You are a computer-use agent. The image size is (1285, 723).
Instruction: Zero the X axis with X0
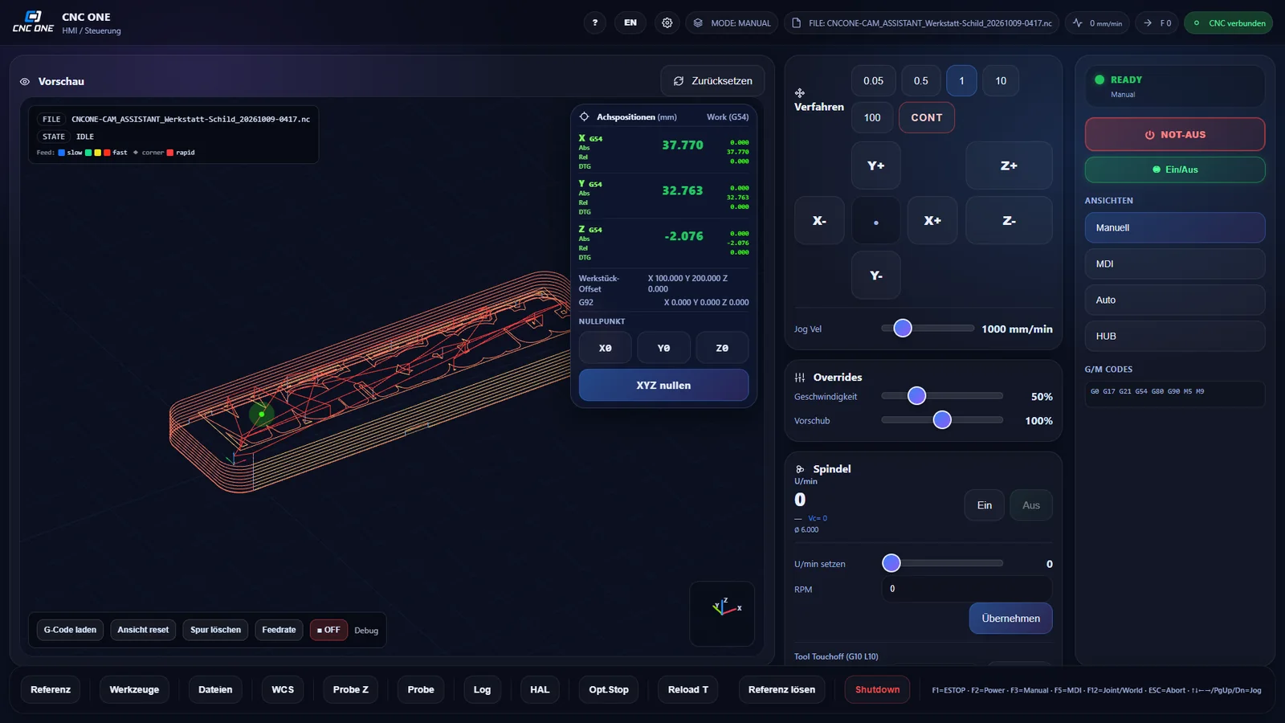point(605,348)
